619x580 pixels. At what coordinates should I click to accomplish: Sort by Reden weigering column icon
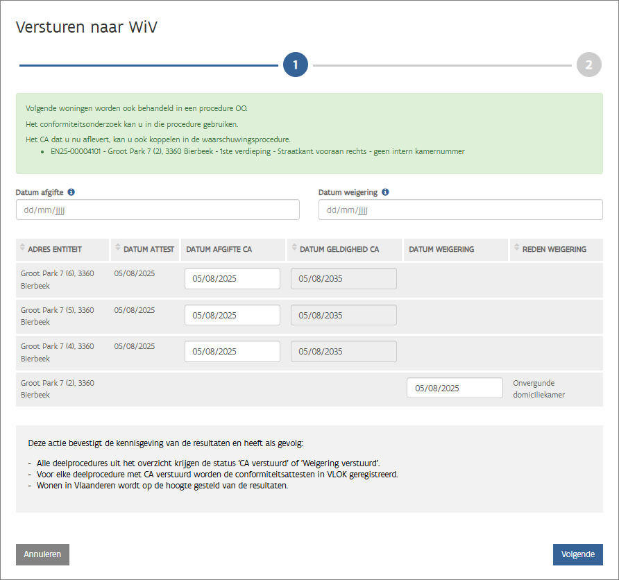[x=516, y=248]
